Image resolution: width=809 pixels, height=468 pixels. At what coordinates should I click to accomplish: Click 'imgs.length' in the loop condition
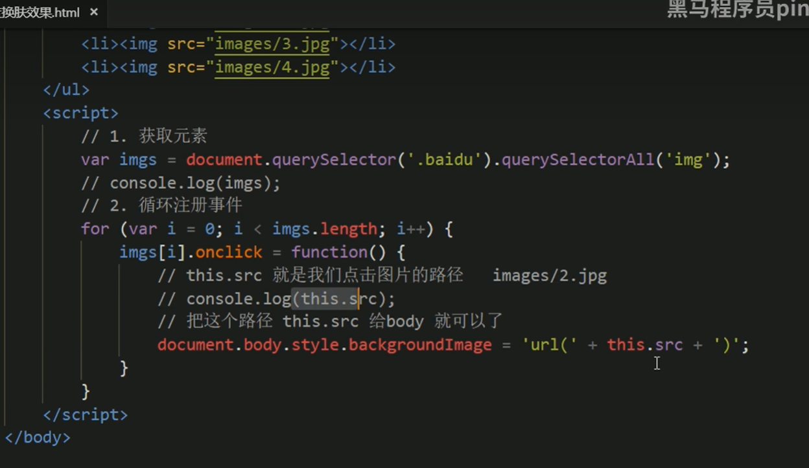[x=325, y=229]
